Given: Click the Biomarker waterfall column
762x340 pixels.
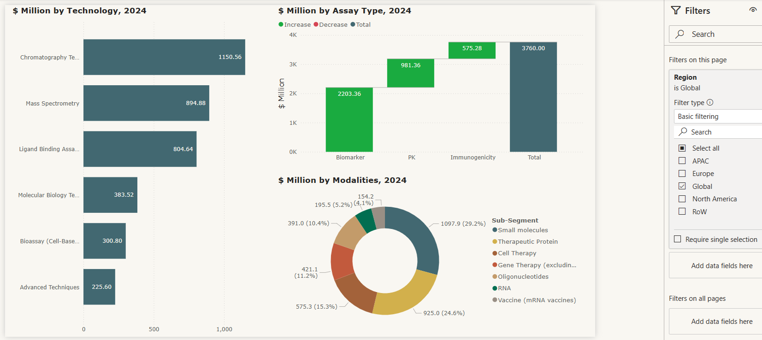Looking at the screenshot, I should tap(349, 120).
